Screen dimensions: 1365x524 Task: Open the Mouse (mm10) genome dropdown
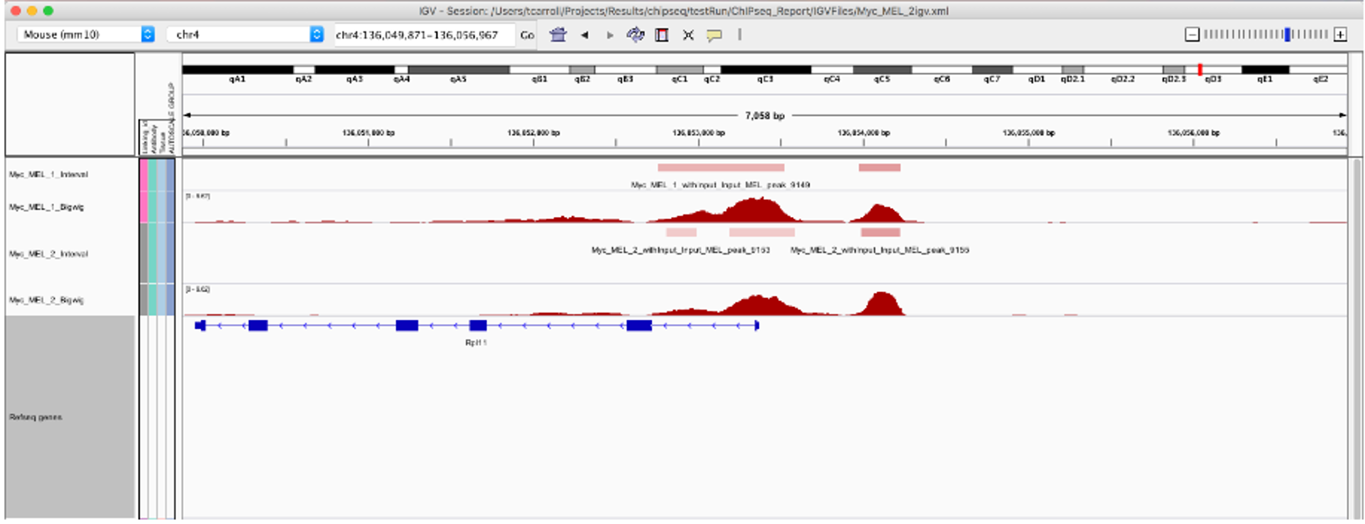(x=85, y=34)
